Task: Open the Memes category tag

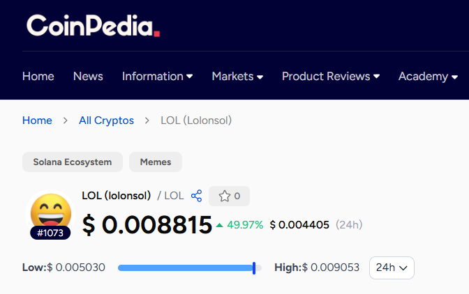Action: click(x=156, y=162)
